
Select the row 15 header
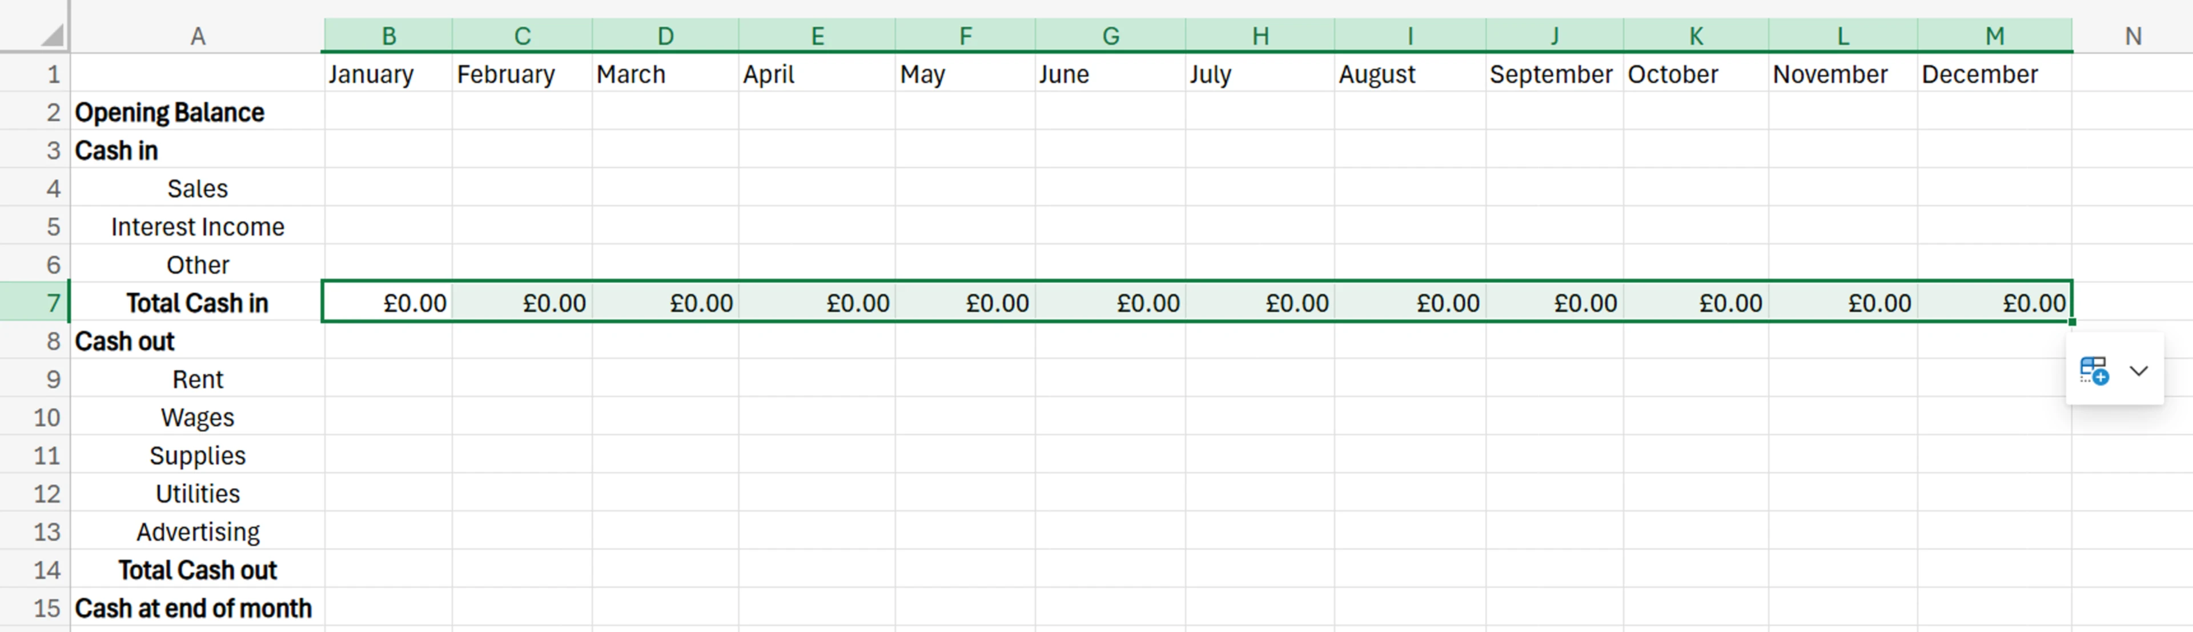click(49, 608)
